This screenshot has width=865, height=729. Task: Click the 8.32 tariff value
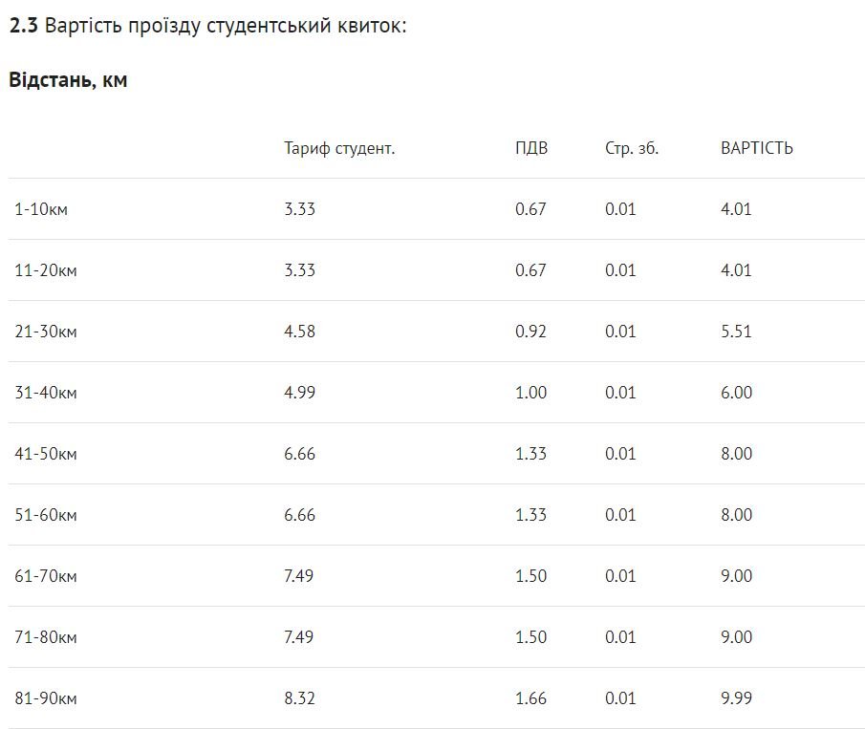299,698
